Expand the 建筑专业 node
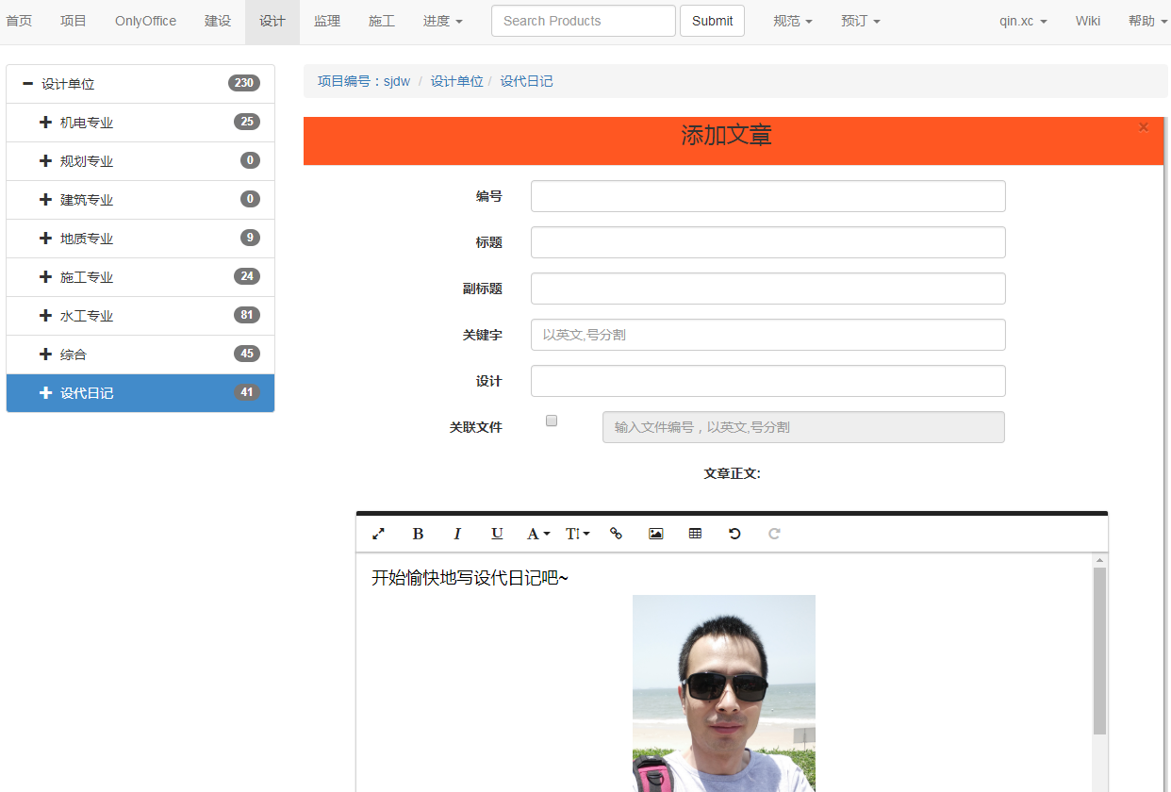This screenshot has width=1171, height=792. pyautogui.click(x=45, y=200)
